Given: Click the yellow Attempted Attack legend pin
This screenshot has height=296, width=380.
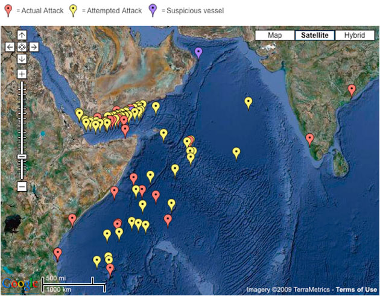Looking at the screenshot, I should [74, 11].
